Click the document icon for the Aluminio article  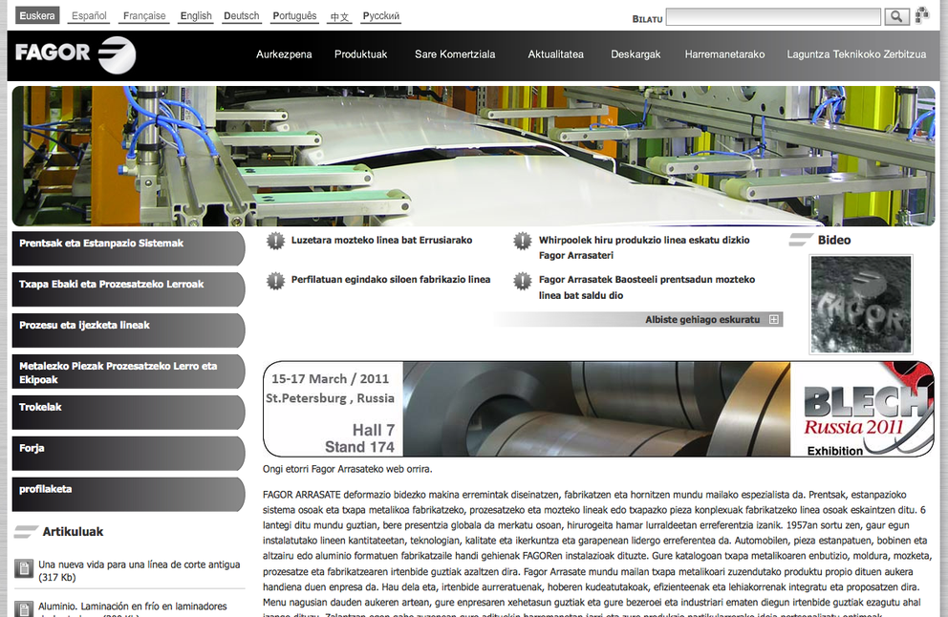[24, 608]
